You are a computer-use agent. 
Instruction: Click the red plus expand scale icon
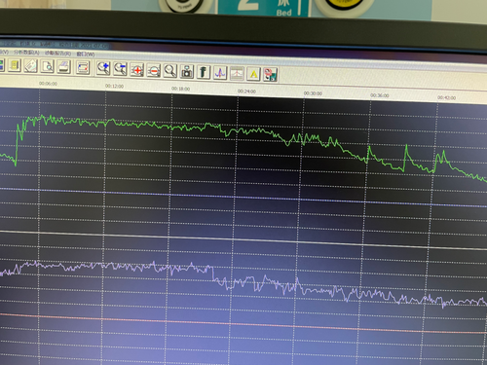(137, 70)
